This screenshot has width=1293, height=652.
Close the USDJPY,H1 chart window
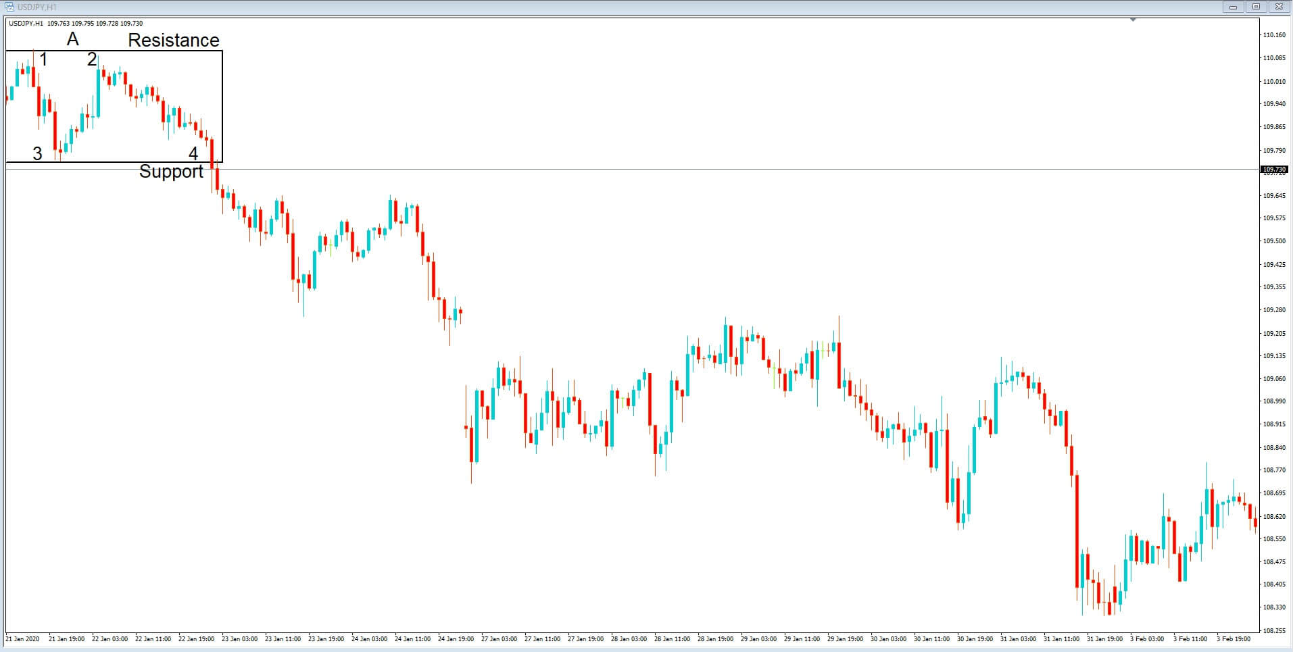pyautogui.click(x=1278, y=7)
